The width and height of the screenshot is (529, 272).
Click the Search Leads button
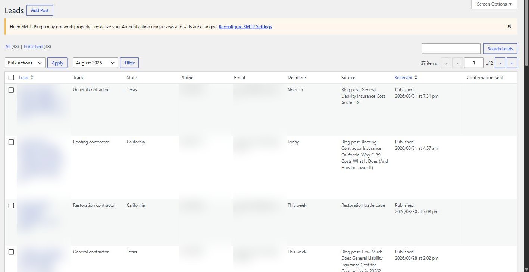[x=500, y=48]
